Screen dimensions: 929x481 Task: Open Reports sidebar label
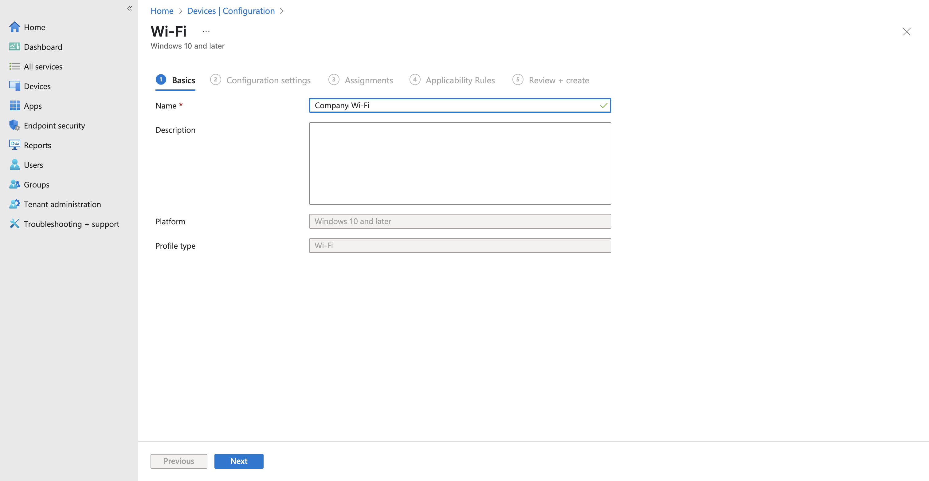(x=37, y=145)
